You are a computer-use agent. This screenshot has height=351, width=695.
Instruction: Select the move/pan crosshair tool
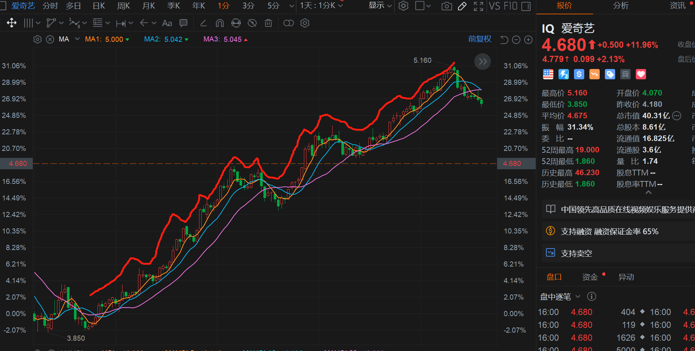pyautogui.click(x=12, y=23)
